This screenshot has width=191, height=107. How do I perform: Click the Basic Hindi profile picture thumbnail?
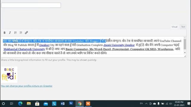pyautogui.click(x=9, y=75)
